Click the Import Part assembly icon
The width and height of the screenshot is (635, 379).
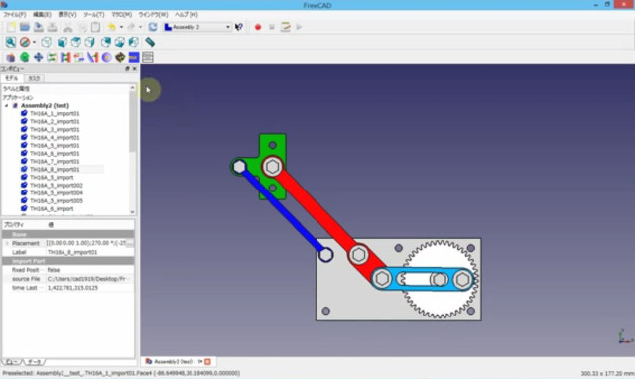[11, 58]
